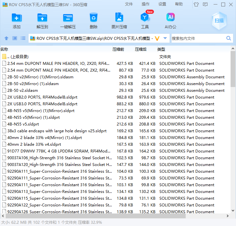Screen dimensions: 236x226
Task: Select the 92290A115_Super-Corrosion-Resistant row
Action: pos(115,198)
